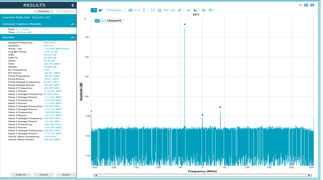Click the SNR value 59.023 dB
The height and width of the screenshot is (180, 323).
click(50, 55)
